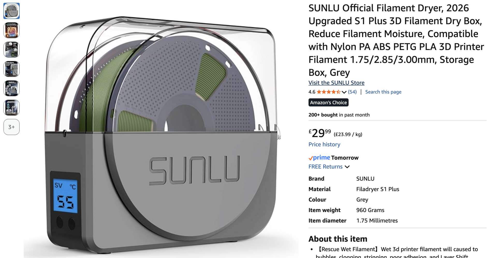View the fifth thumbnail with circular icons
The image size is (490, 258).
click(11, 88)
